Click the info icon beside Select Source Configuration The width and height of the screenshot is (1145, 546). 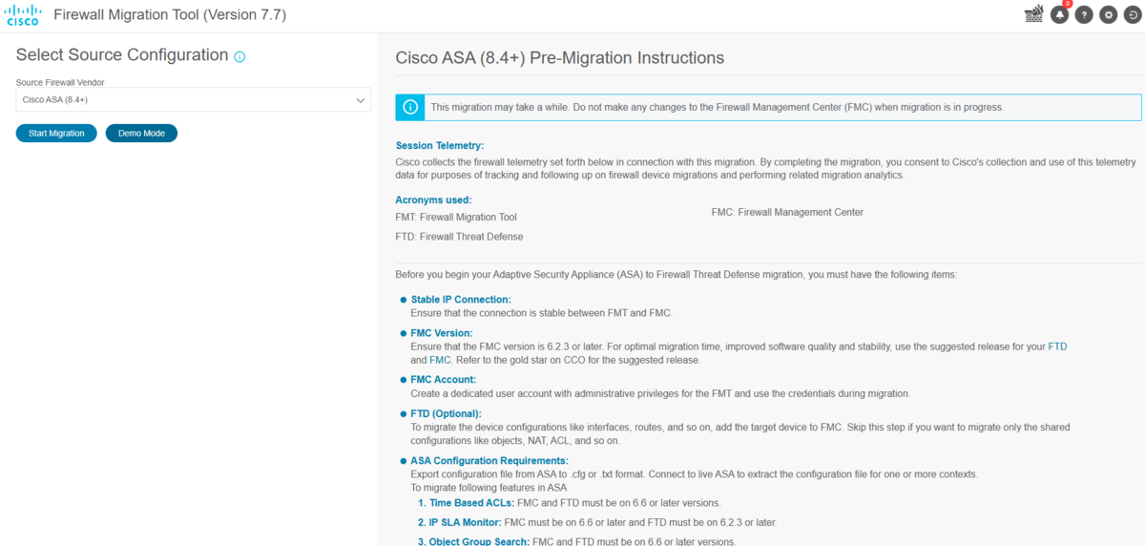[239, 56]
